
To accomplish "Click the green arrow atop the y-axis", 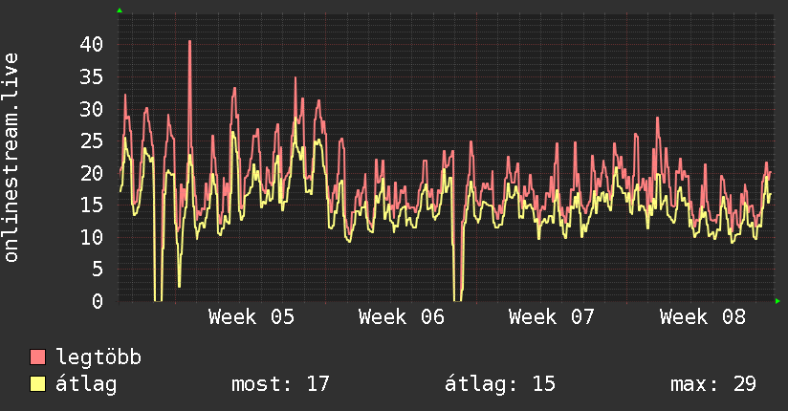I will tap(120, 11).
